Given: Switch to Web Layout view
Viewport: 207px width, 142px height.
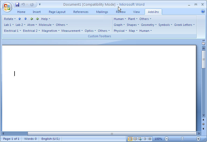Looking at the screenshot, I should point(140,139).
